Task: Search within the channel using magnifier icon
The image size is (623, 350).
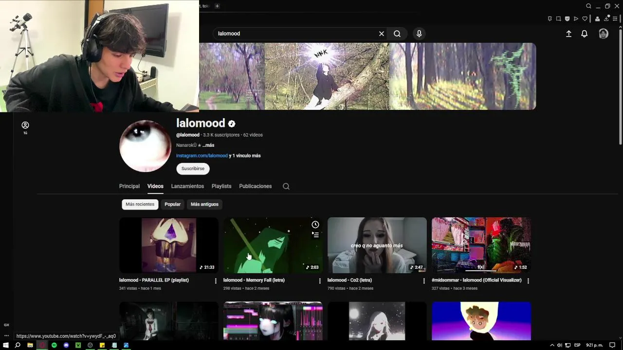Action: pos(286,186)
